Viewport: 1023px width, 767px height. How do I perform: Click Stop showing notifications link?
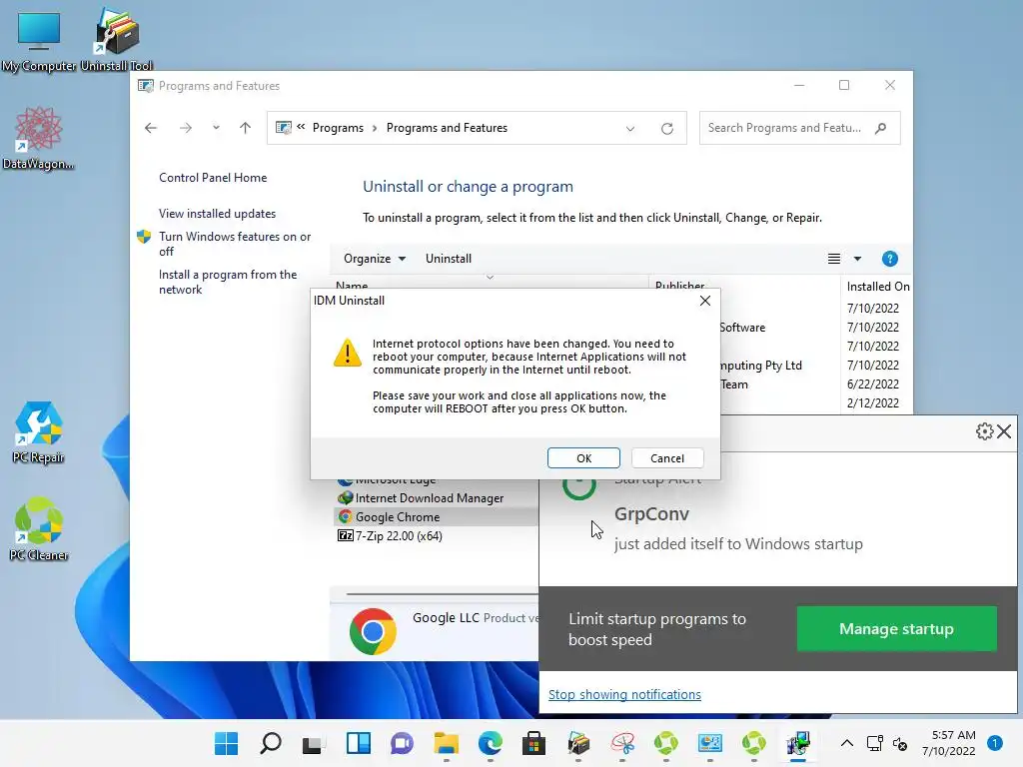pos(624,695)
